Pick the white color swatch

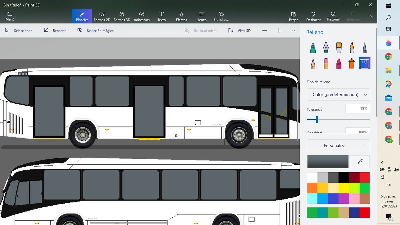[x=312, y=177]
